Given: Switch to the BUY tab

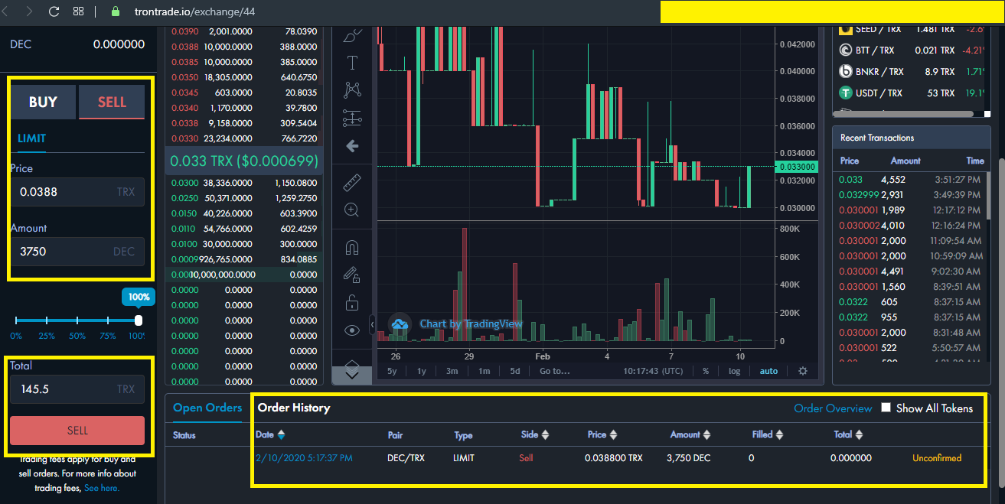Looking at the screenshot, I should 43,102.
